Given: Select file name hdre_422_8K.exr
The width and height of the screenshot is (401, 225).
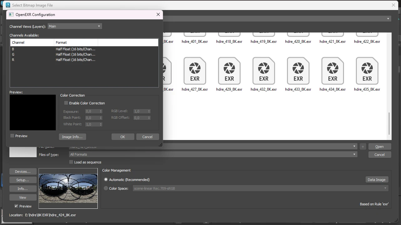Looking at the screenshot, I should click(x=367, y=42).
